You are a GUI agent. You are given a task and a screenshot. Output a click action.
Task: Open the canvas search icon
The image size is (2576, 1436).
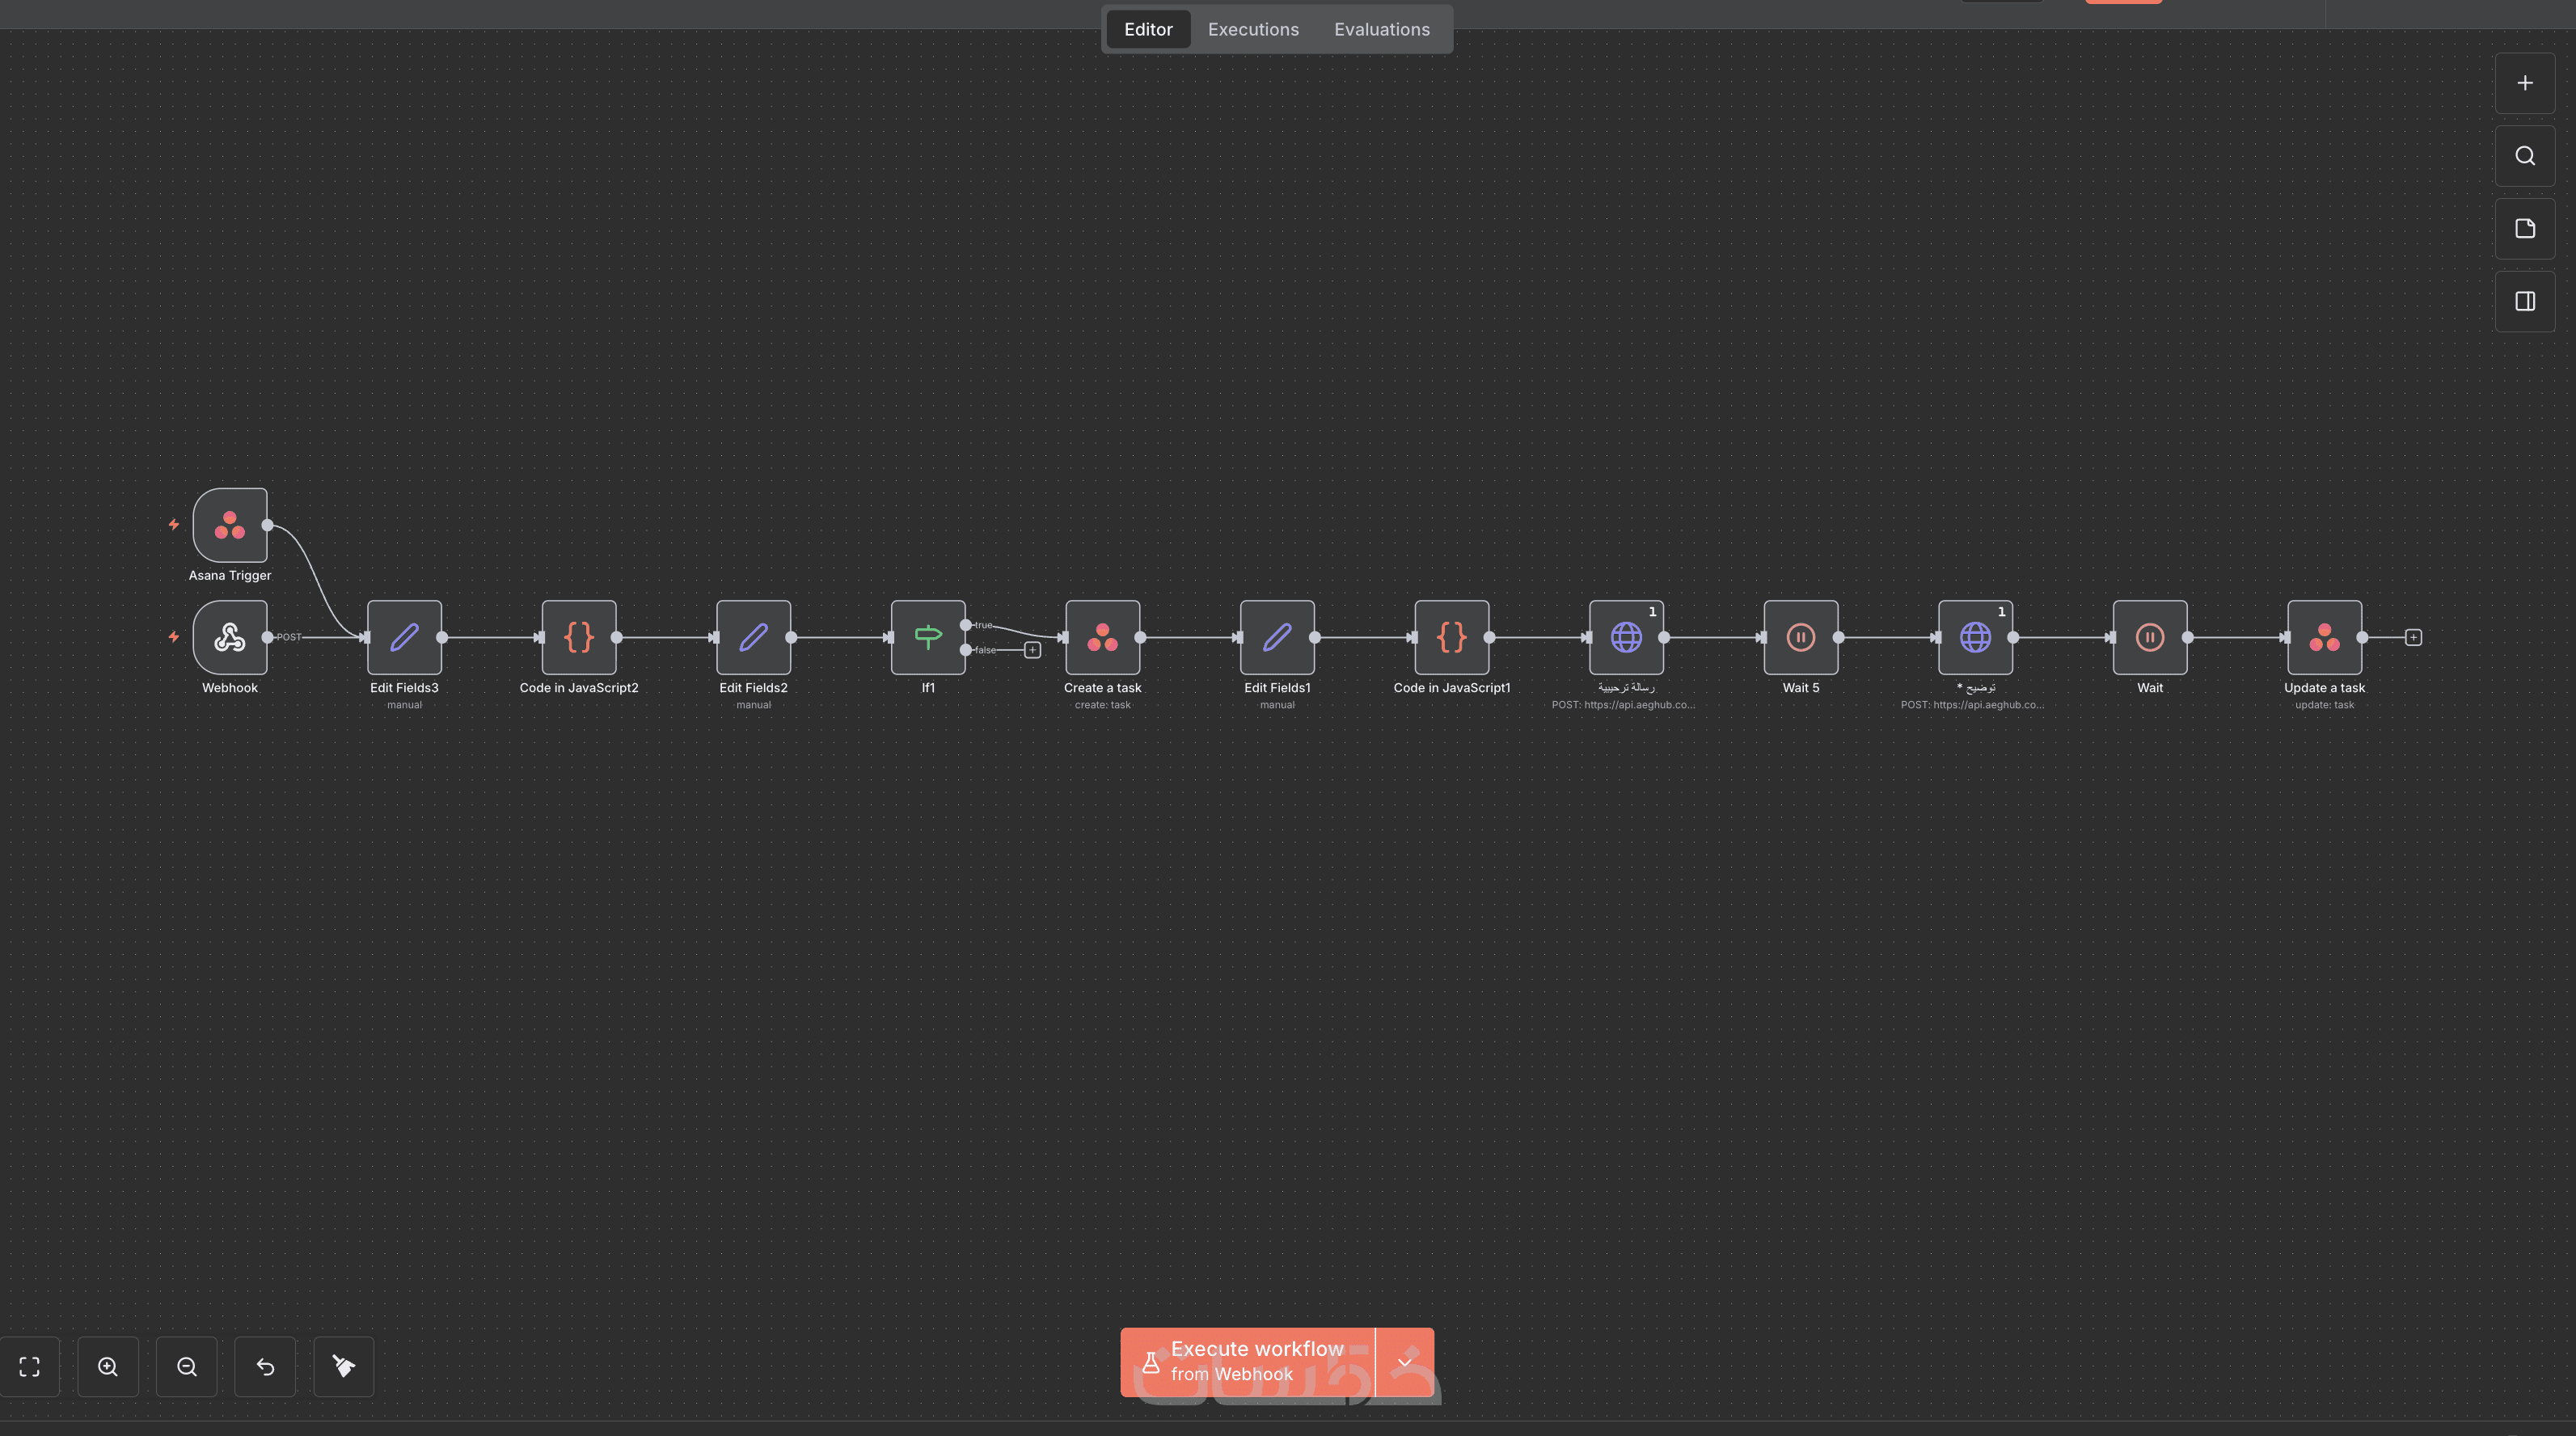2524,156
